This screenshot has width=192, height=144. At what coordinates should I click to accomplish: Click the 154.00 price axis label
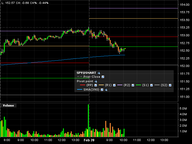click(x=184, y=5)
